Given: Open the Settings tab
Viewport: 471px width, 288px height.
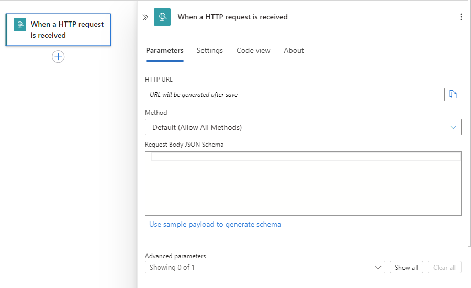Looking at the screenshot, I should coord(210,51).
